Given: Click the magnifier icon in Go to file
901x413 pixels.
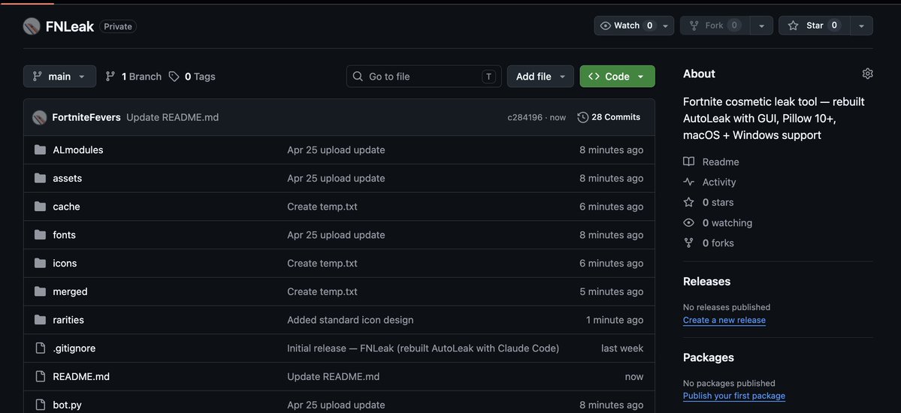Looking at the screenshot, I should click(358, 77).
